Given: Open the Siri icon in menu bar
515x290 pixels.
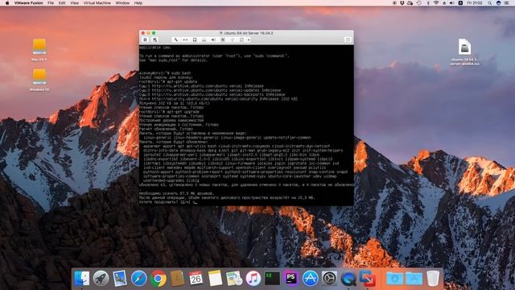Looking at the screenshot, I should click(498, 3).
